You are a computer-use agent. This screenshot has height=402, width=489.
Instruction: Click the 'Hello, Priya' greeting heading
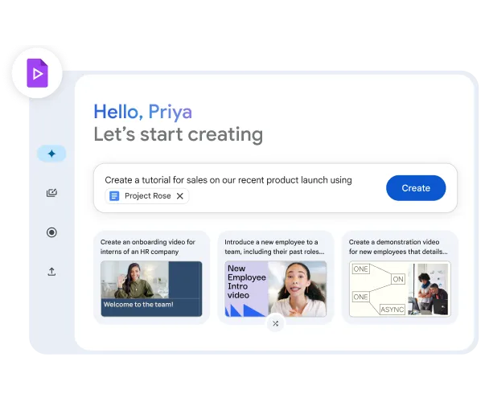[x=142, y=112]
